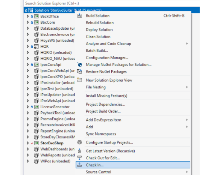Image resolution: width=220 pixels, height=175 pixels.
Task: Select the IposTest (unloaded) project
Action: (x=57, y=89)
